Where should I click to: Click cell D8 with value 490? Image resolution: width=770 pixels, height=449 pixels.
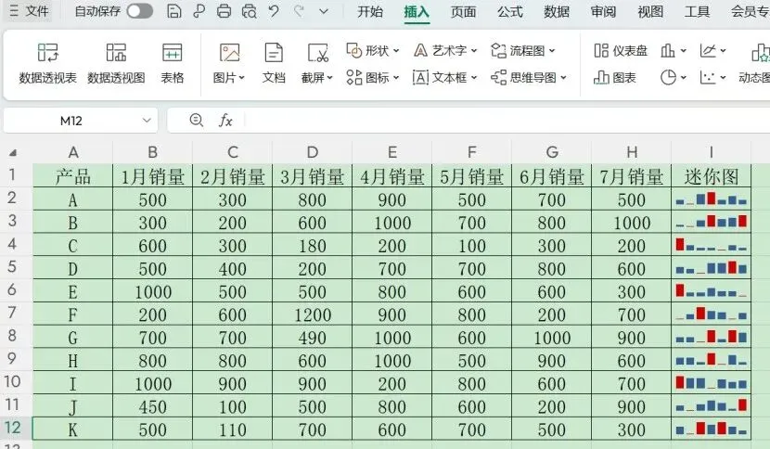click(312, 338)
